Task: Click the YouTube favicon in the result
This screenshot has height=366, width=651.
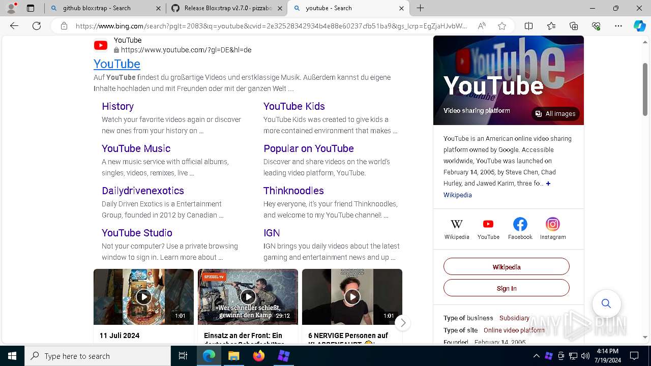Action: pyautogui.click(x=101, y=45)
